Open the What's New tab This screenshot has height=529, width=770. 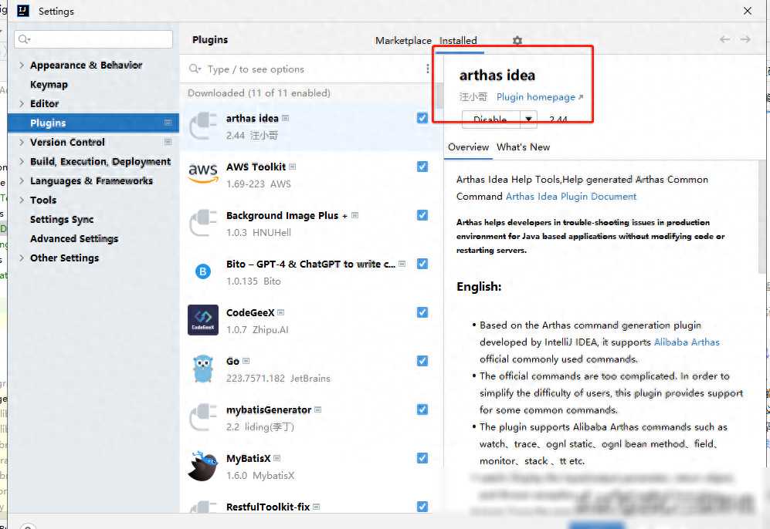point(523,147)
